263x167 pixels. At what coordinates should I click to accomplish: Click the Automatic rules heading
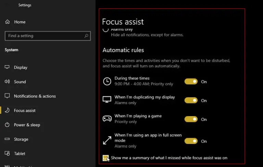point(123,50)
